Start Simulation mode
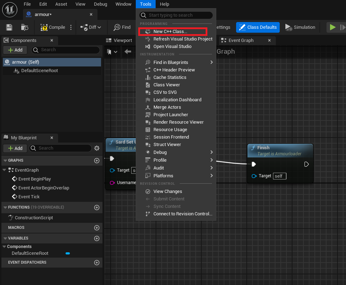The image size is (346, 285). (x=300, y=27)
